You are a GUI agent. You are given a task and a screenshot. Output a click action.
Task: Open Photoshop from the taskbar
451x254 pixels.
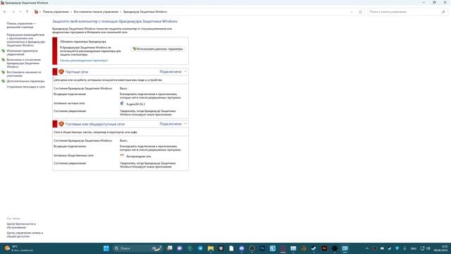coord(262,248)
